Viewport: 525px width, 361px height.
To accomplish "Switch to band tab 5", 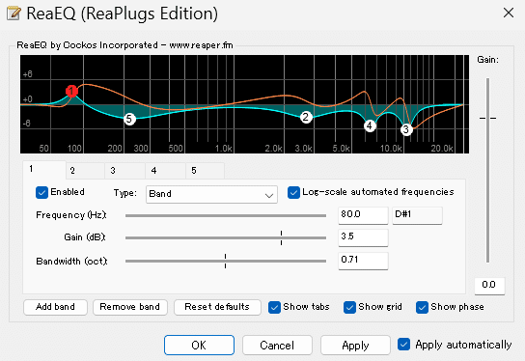I will coord(205,171).
